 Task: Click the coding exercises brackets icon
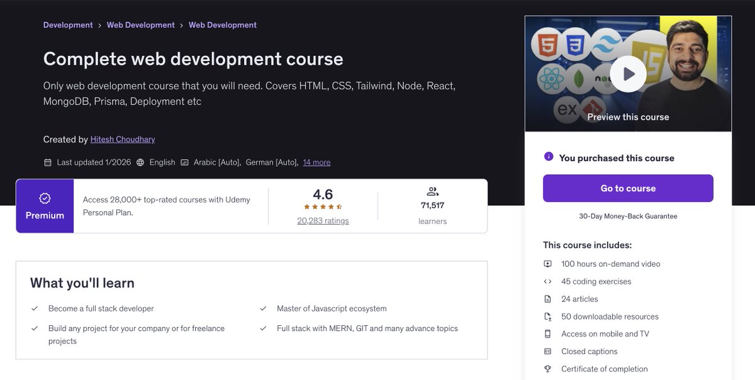click(547, 281)
